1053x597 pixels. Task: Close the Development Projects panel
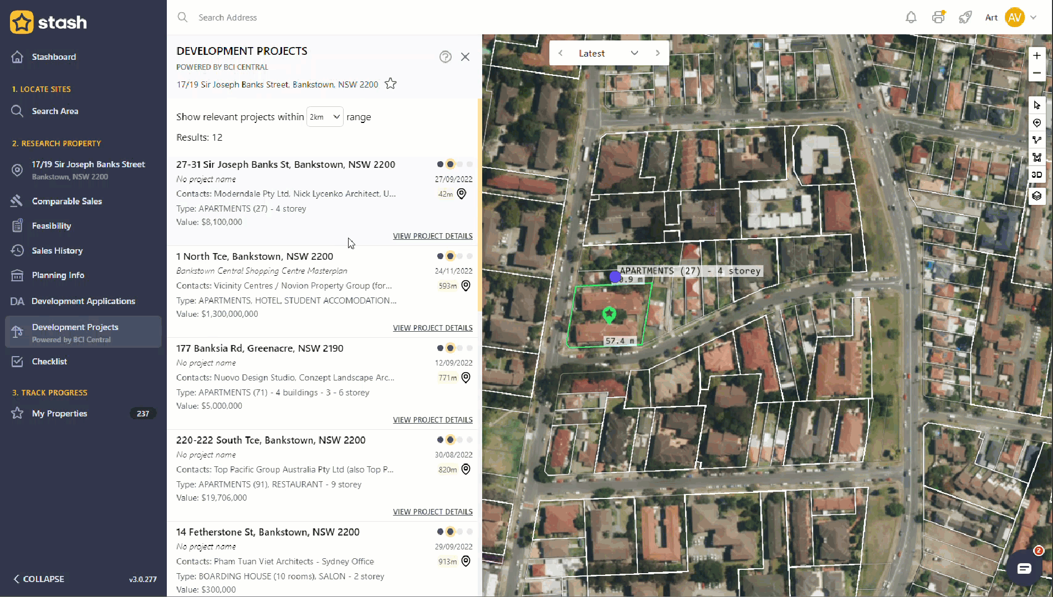[x=465, y=56]
